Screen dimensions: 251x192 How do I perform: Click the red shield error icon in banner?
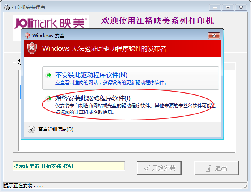click(32, 48)
